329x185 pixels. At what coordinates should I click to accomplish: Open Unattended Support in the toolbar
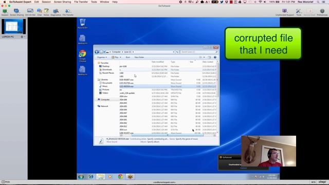coord(285,12)
